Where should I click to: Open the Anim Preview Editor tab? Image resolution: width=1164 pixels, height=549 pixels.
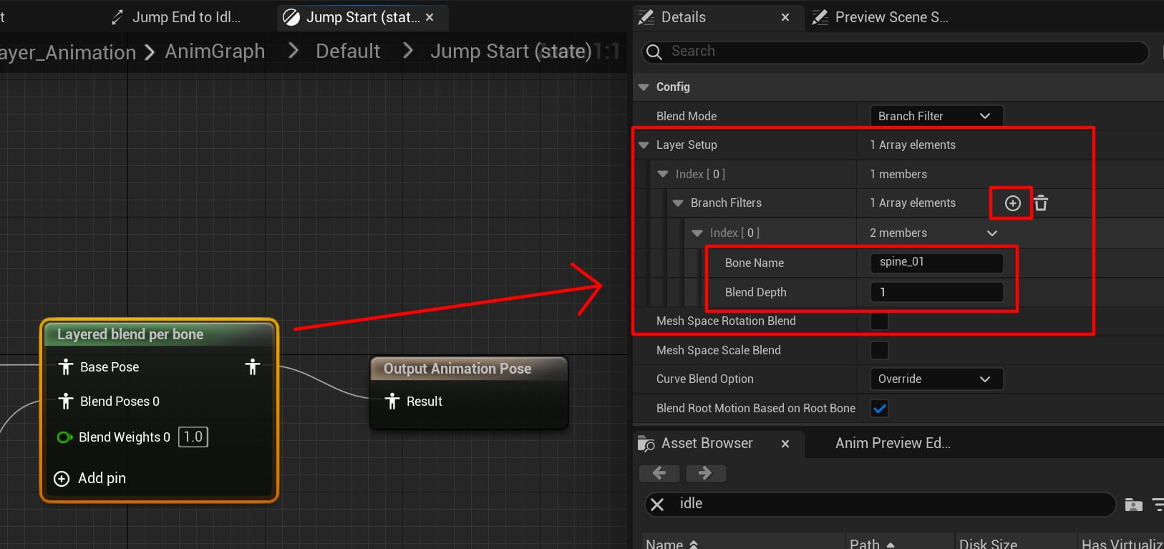pyautogui.click(x=893, y=444)
